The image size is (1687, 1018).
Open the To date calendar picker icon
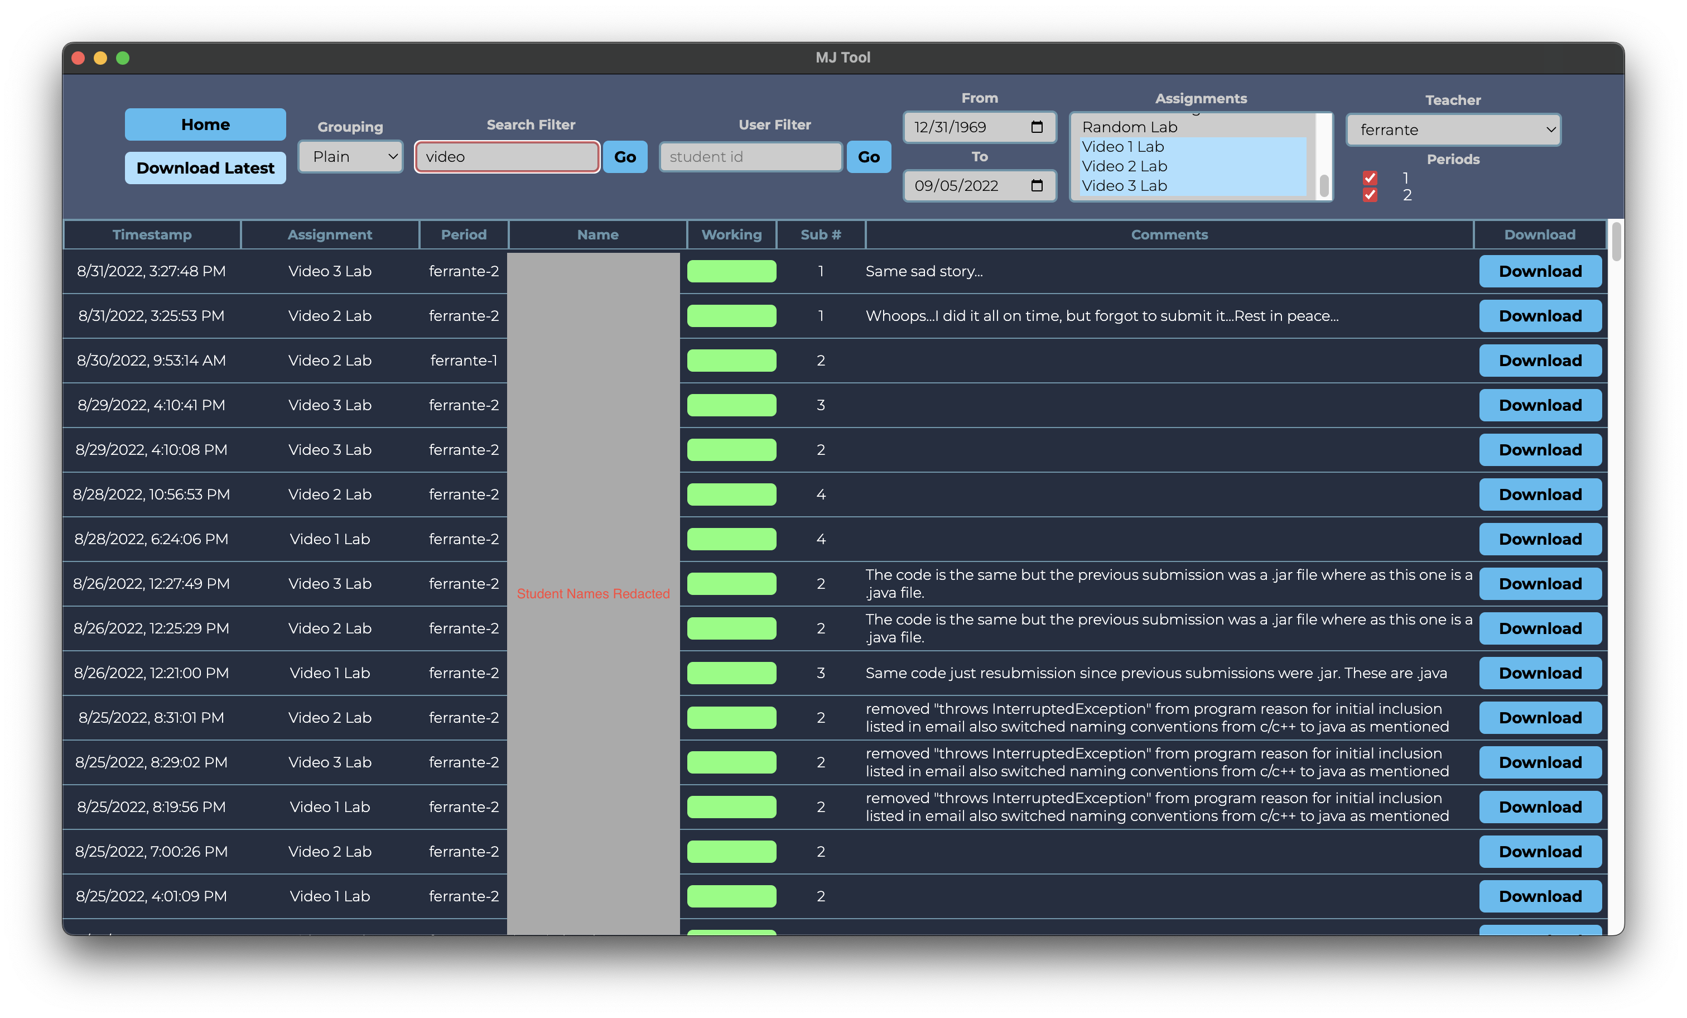1037,186
